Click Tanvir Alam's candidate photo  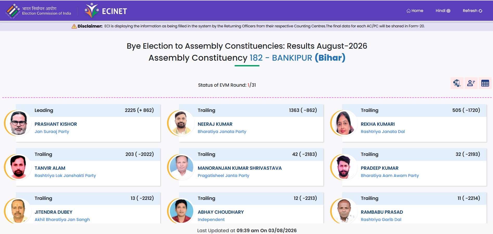click(18, 167)
